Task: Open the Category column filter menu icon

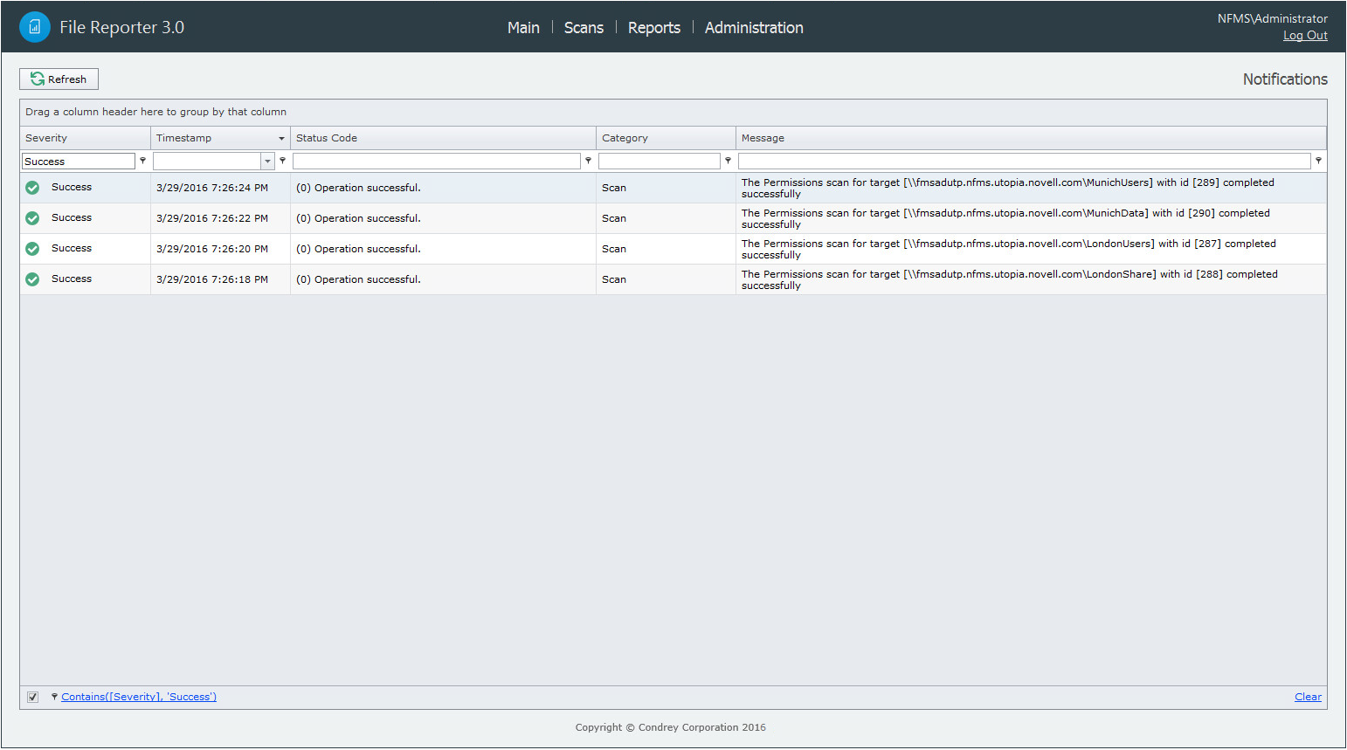Action: pyautogui.click(x=728, y=161)
